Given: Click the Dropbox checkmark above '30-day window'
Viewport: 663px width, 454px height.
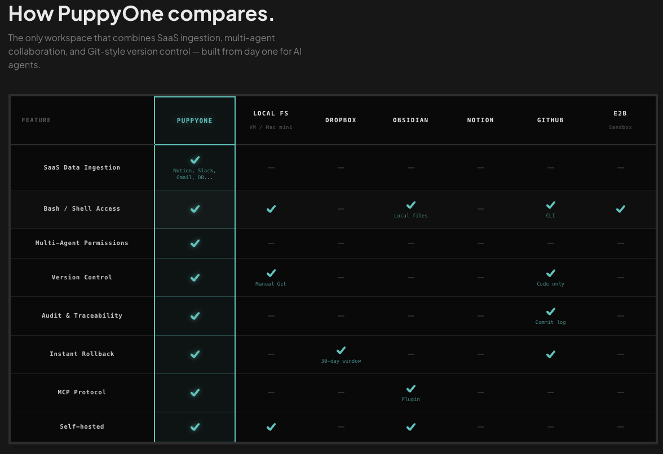Looking at the screenshot, I should point(341,350).
